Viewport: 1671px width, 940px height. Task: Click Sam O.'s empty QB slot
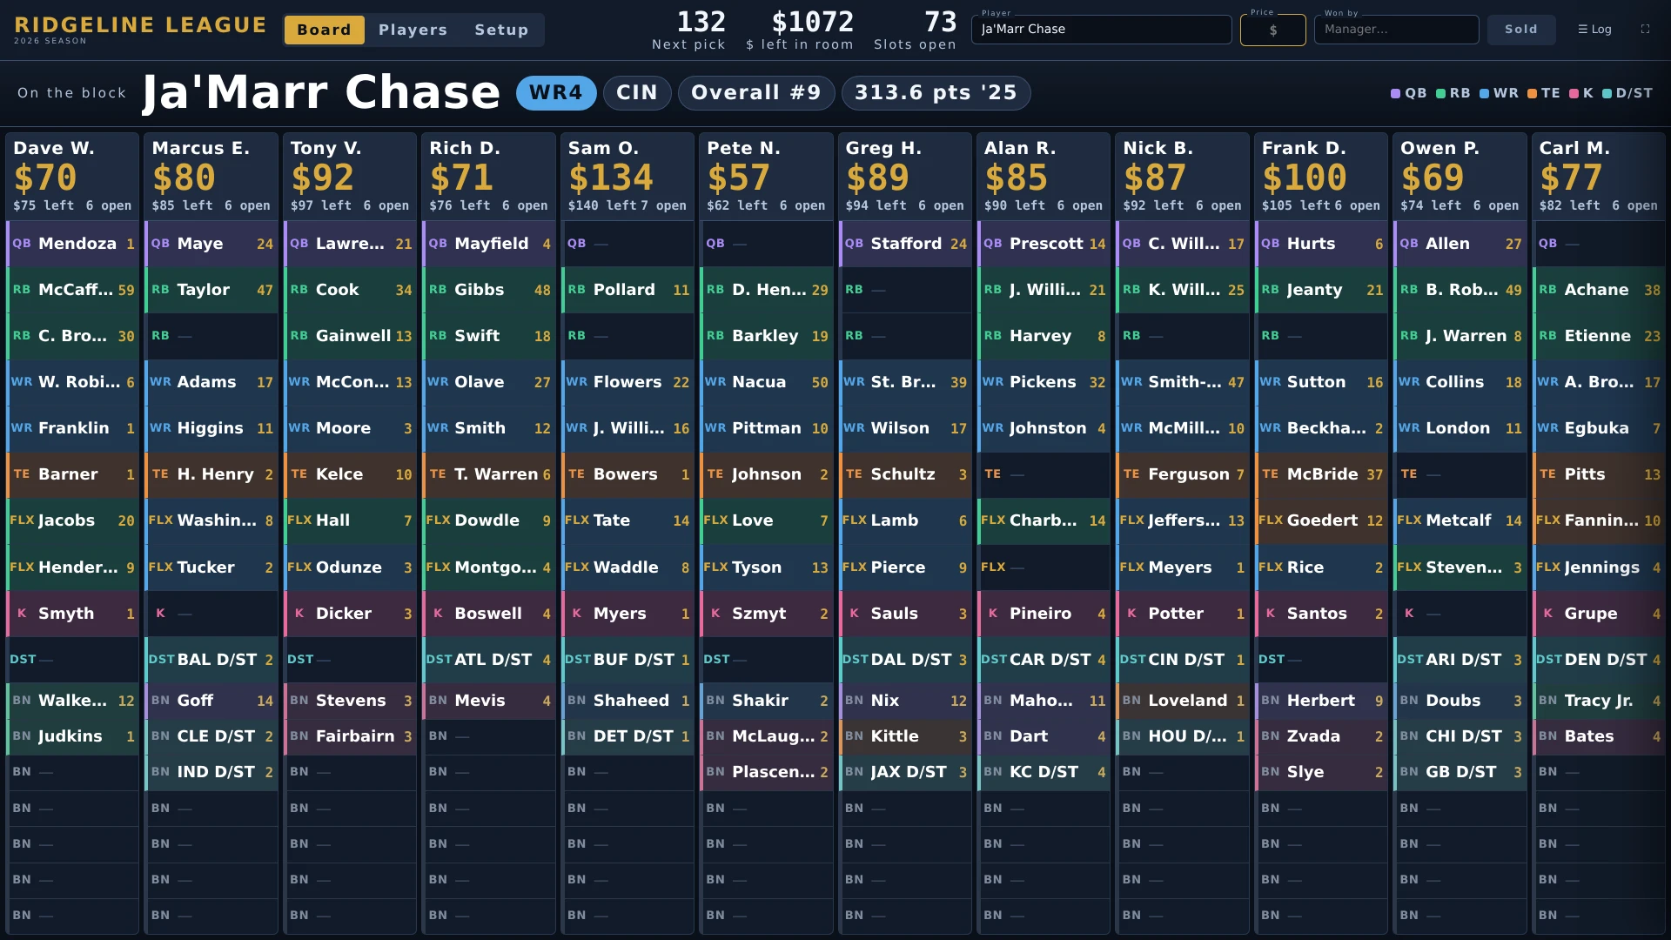tap(627, 244)
